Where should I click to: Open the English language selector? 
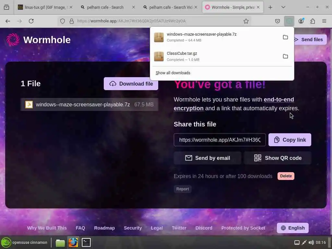[293, 228]
